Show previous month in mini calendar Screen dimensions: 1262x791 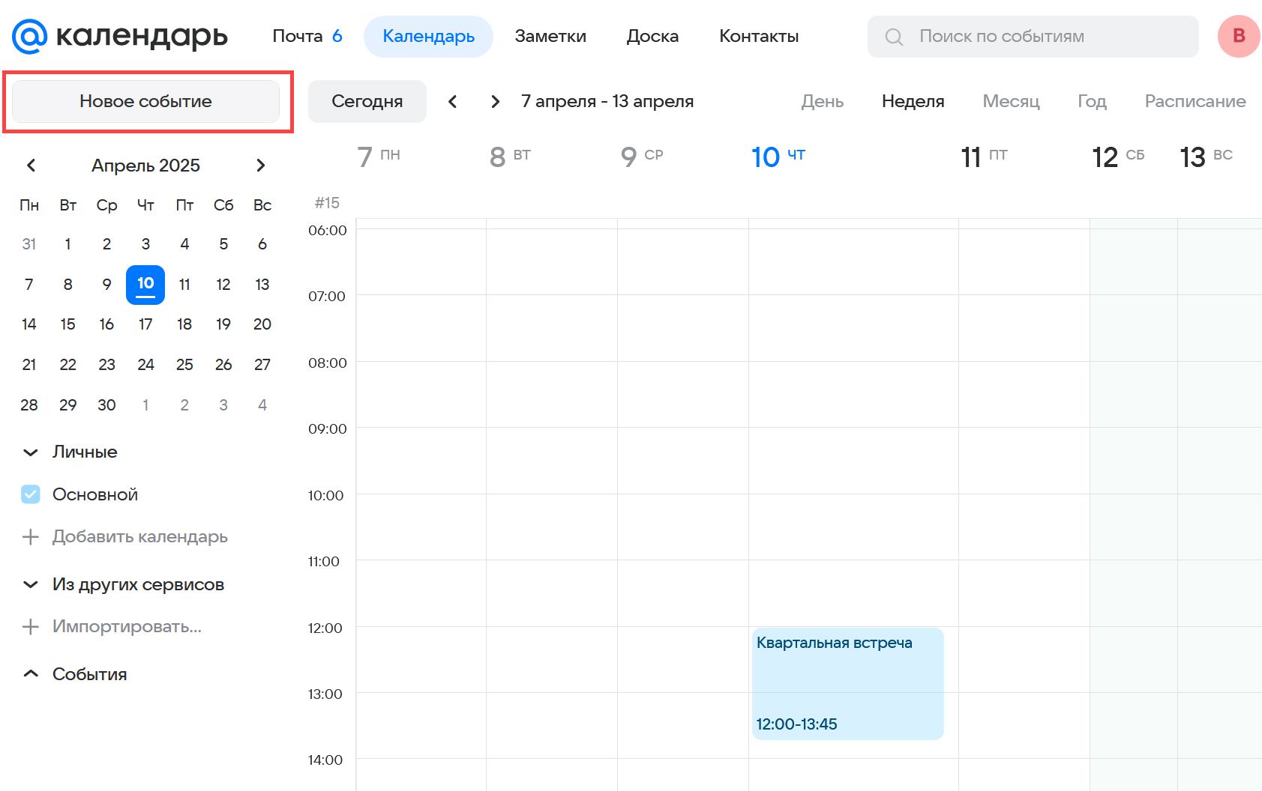pyautogui.click(x=31, y=166)
